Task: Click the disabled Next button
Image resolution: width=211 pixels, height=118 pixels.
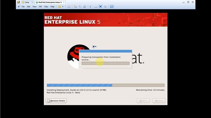Action: point(159,101)
